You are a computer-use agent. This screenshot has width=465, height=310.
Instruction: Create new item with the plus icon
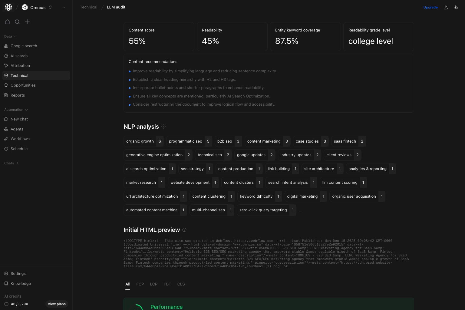point(27,22)
